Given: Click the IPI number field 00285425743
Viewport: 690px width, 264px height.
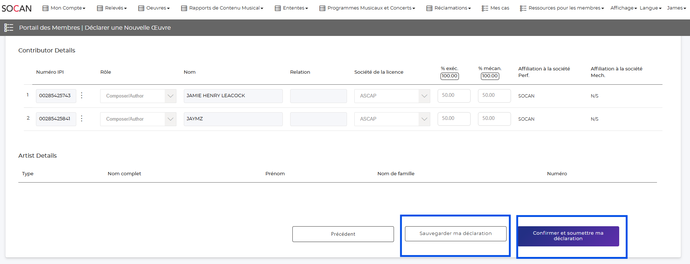Looking at the screenshot, I should tap(56, 96).
